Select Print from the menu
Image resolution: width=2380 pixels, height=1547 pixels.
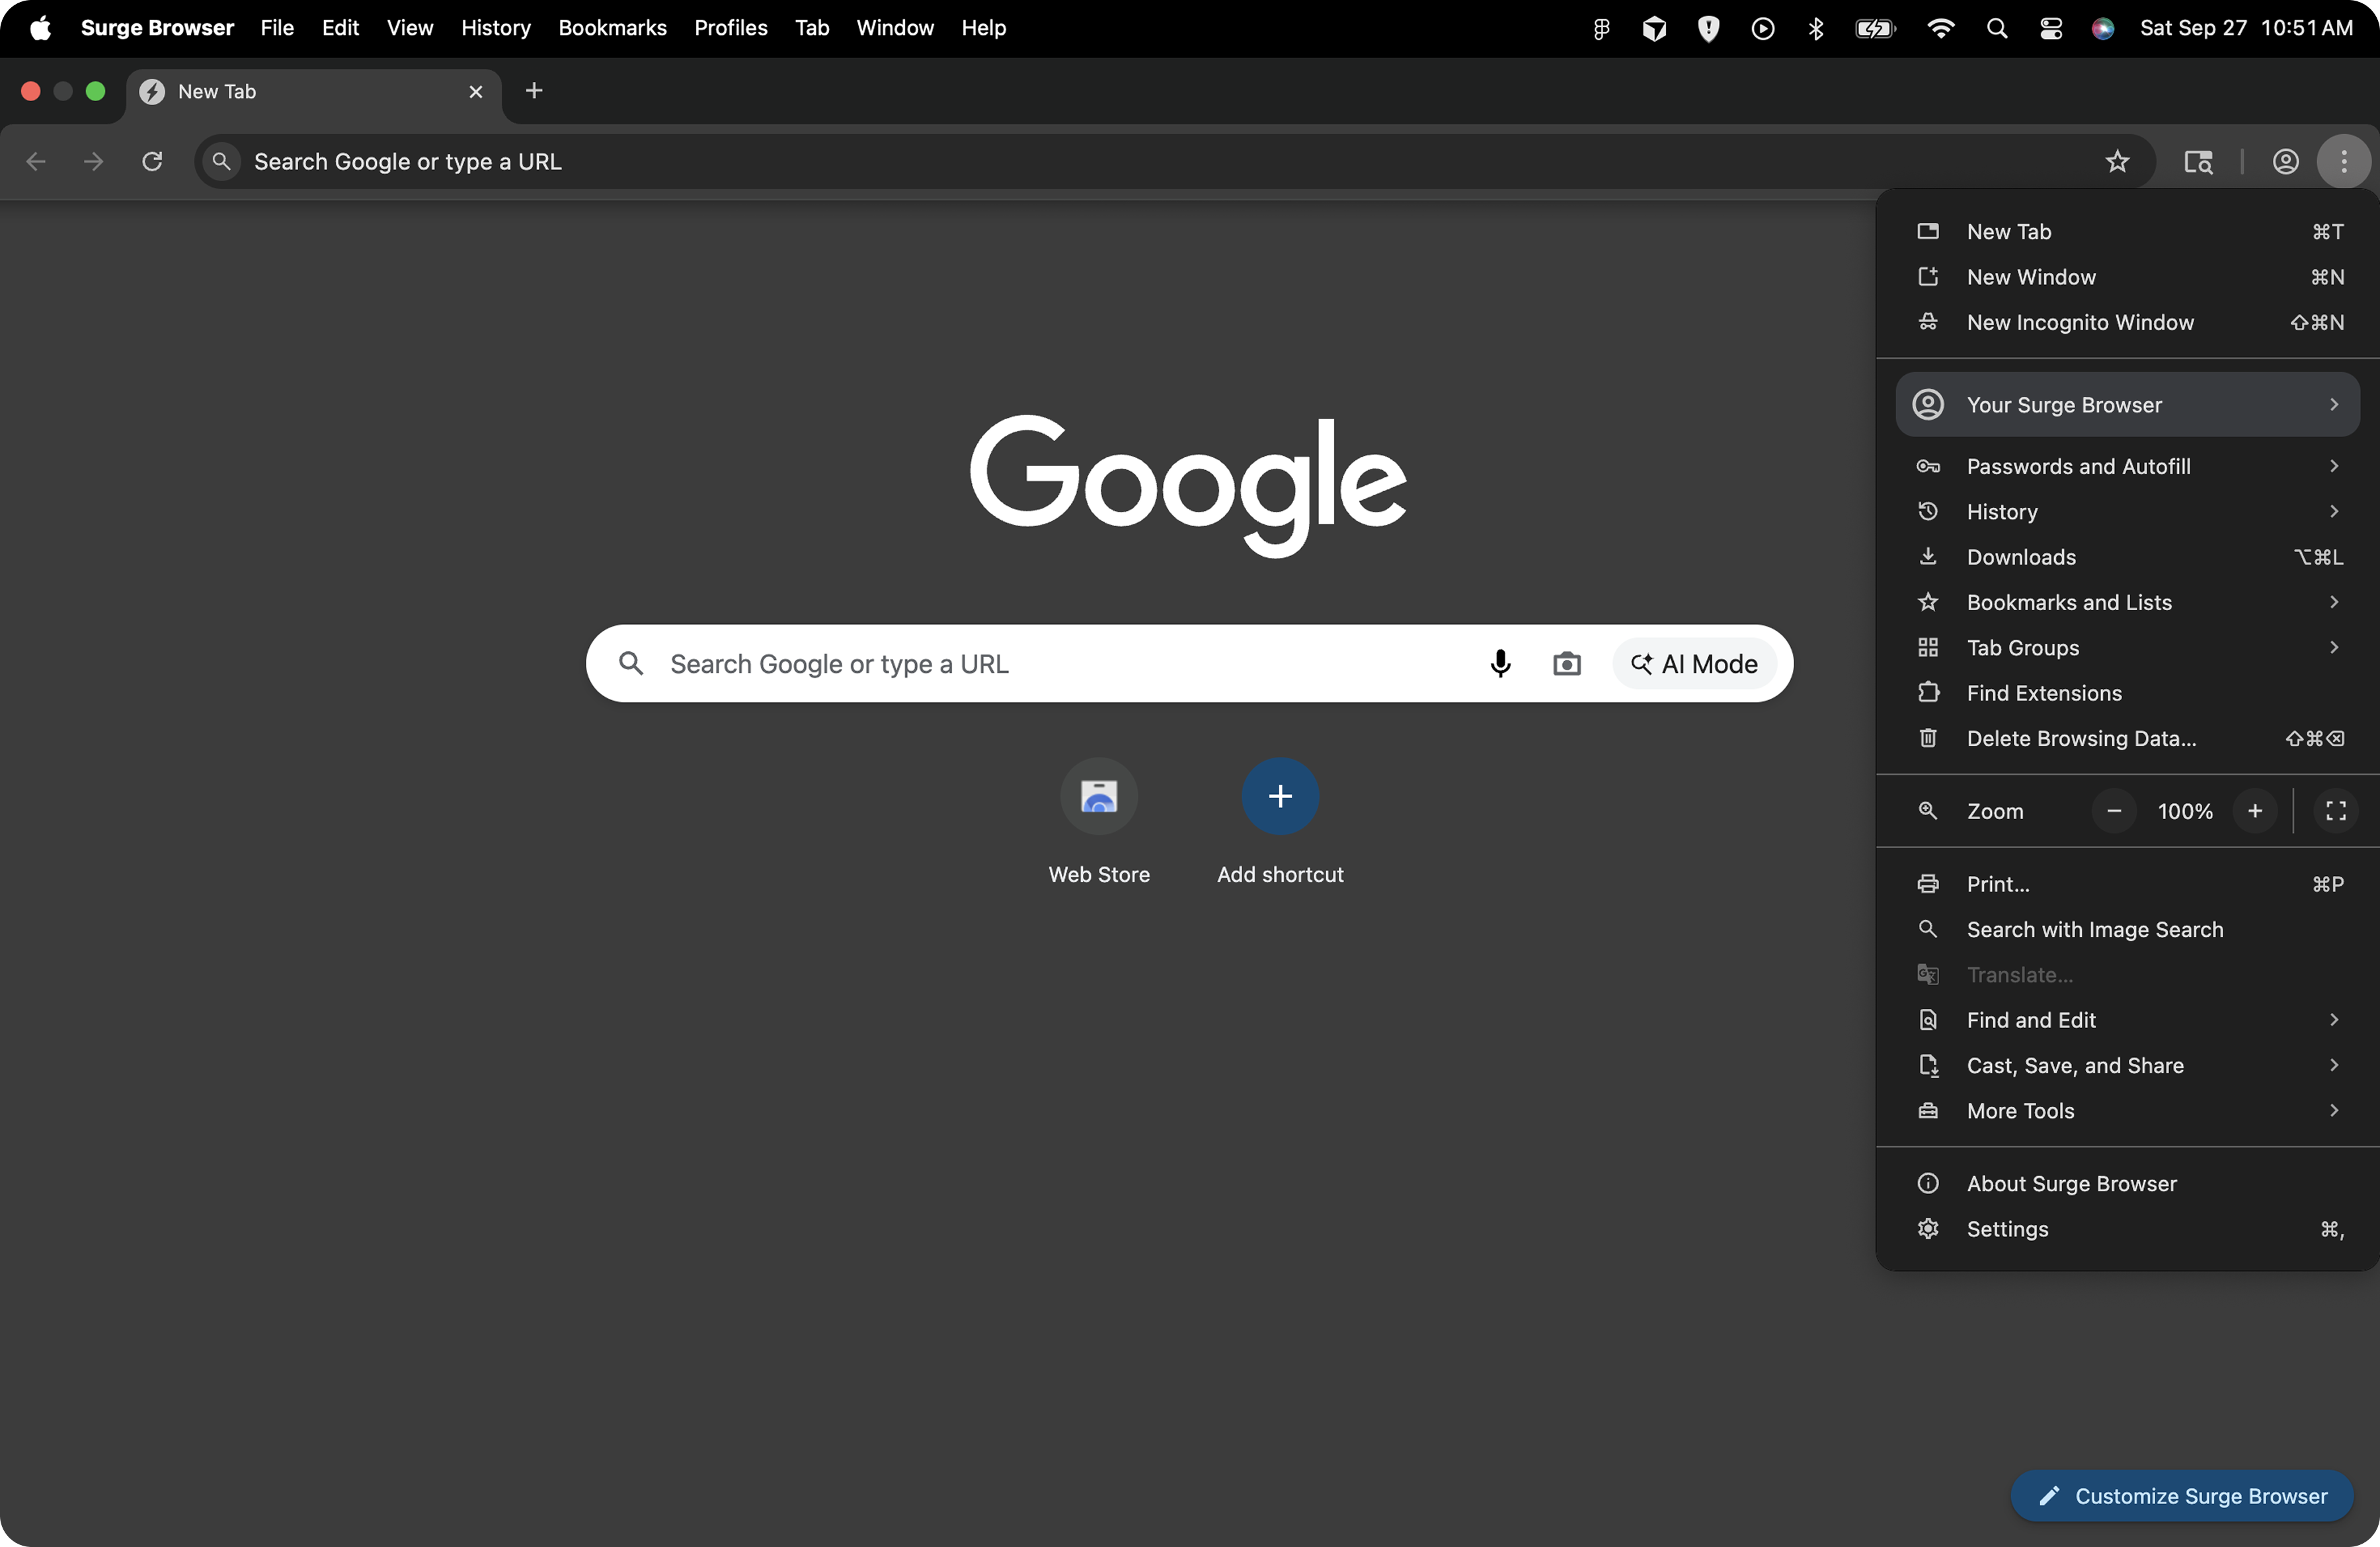pyautogui.click(x=2127, y=883)
